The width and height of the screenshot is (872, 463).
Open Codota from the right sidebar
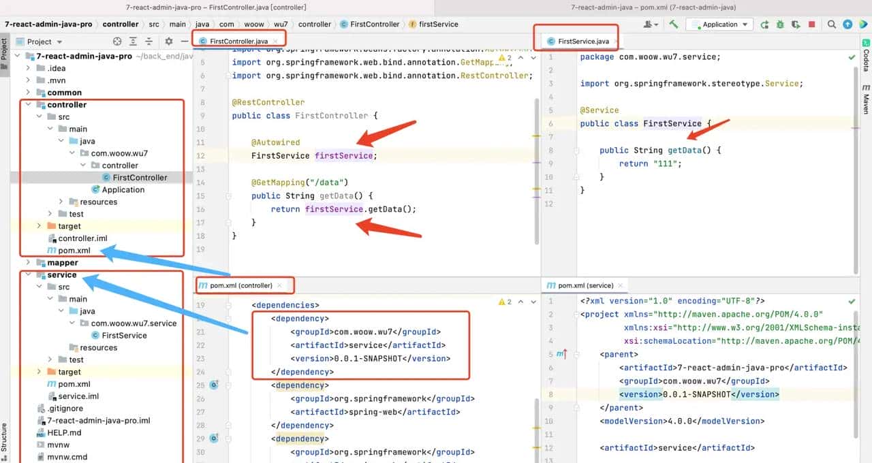pyautogui.click(x=867, y=65)
